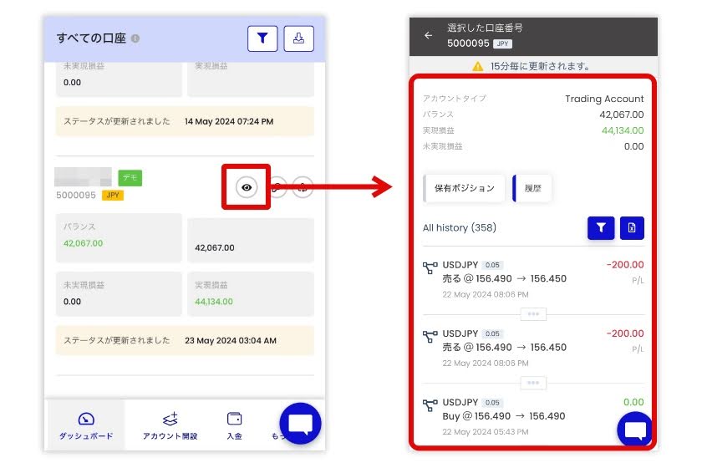The image size is (702, 468).
Task: Expand details under second USDJPY -200.00 trade
Action: [x=533, y=383]
